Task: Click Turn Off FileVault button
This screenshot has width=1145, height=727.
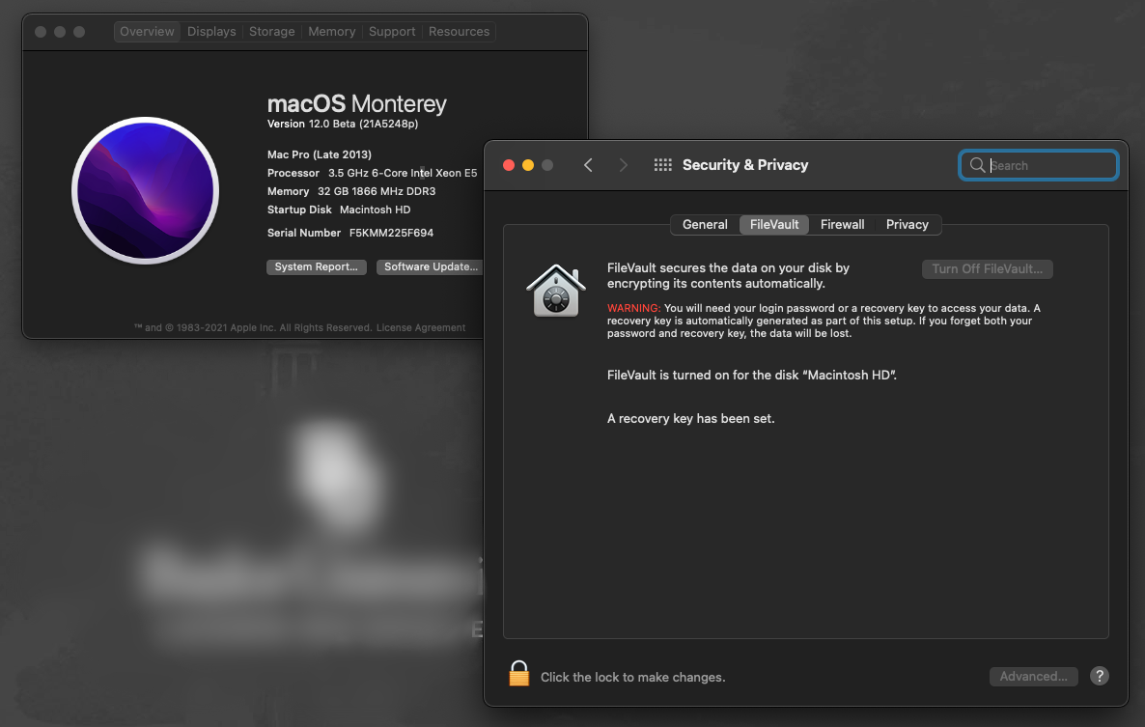Action: tap(988, 268)
